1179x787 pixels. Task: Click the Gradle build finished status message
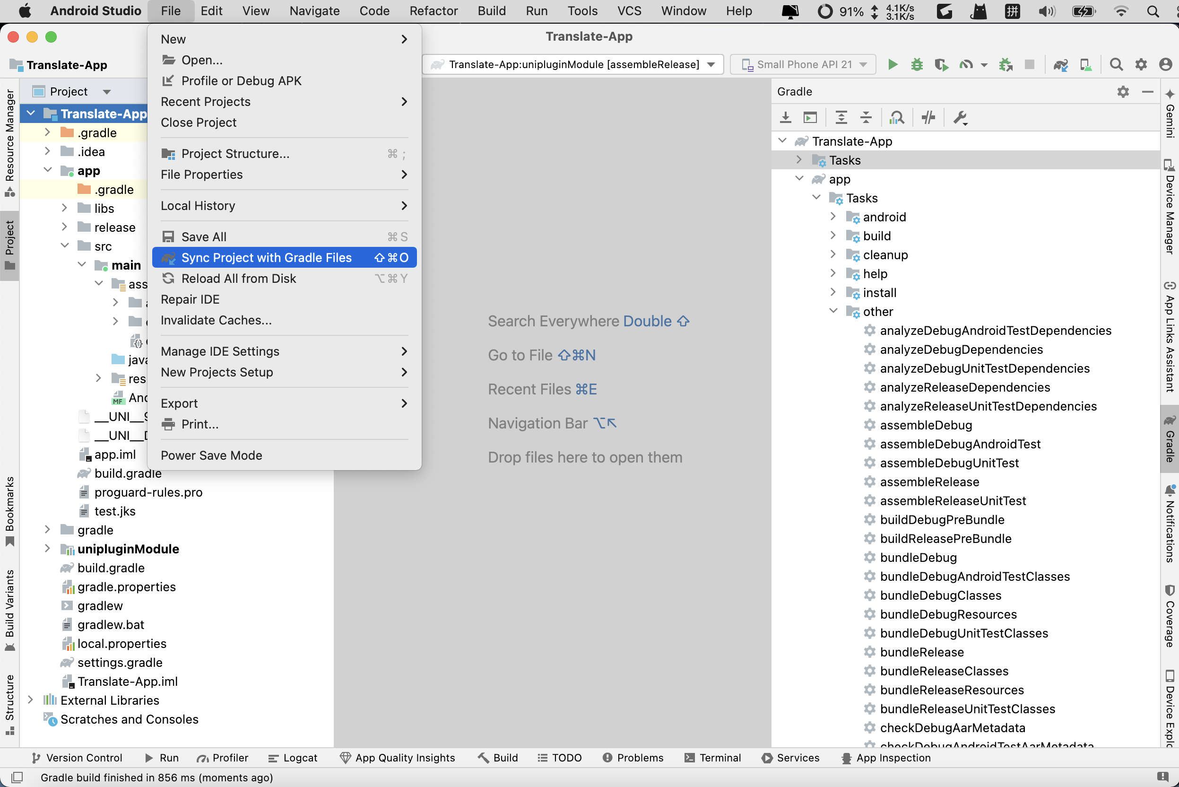coord(156,778)
